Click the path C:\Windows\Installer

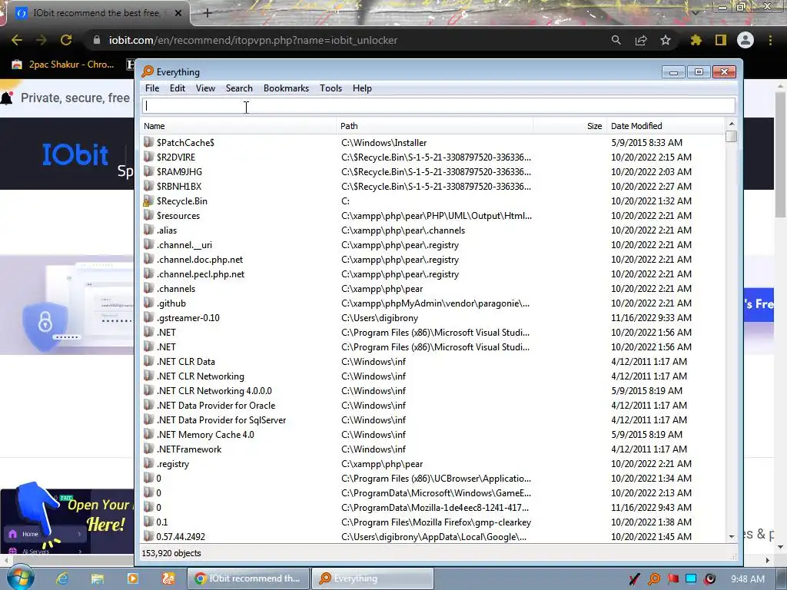point(384,142)
